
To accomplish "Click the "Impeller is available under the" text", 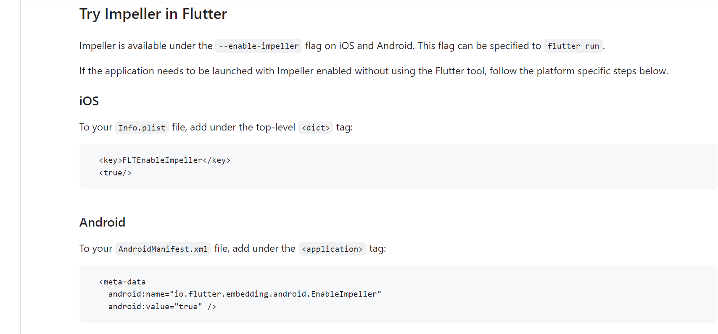I will (x=146, y=46).
